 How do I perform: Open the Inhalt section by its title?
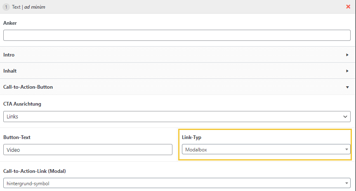click(x=10, y=71)
